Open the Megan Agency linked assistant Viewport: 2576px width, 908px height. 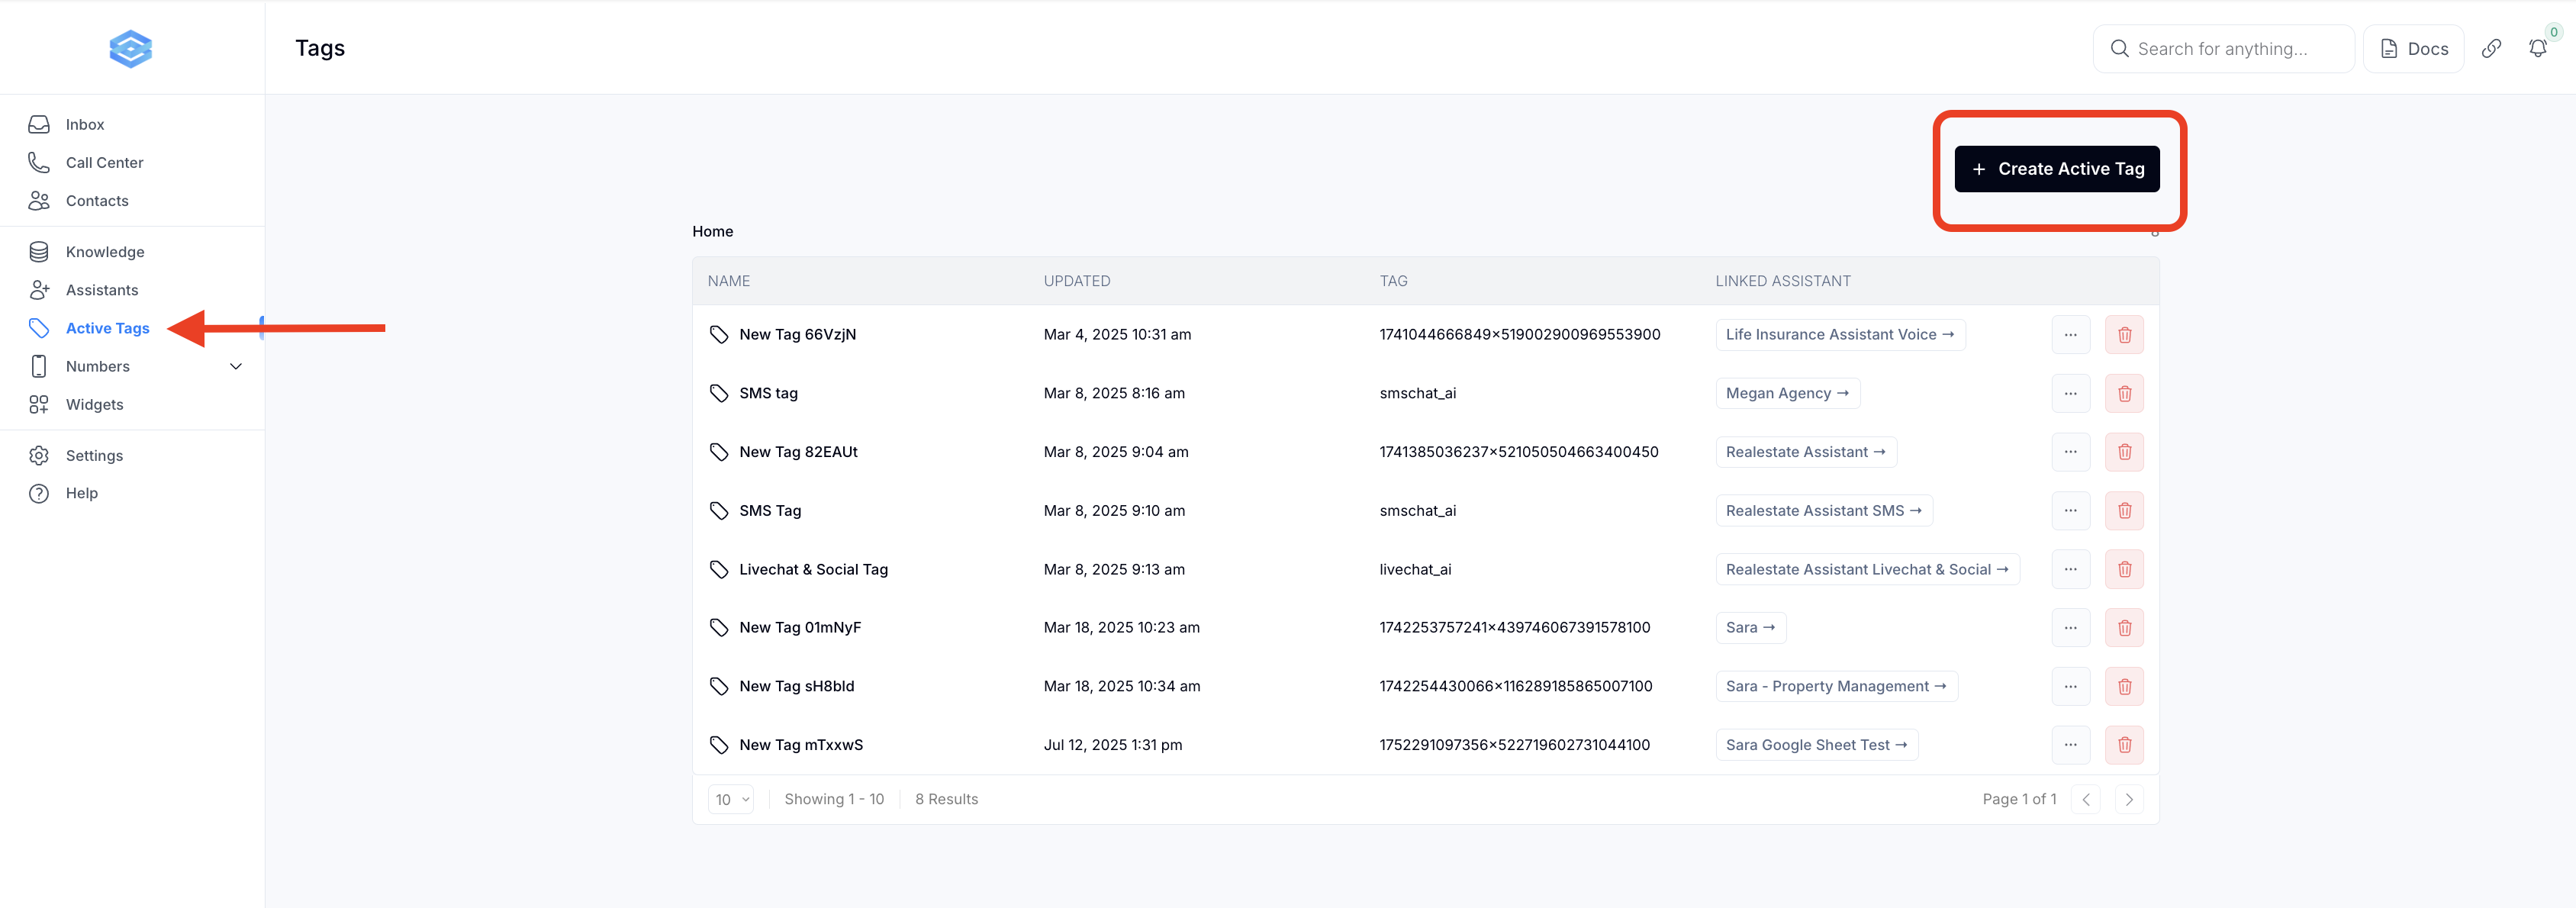1787,393
